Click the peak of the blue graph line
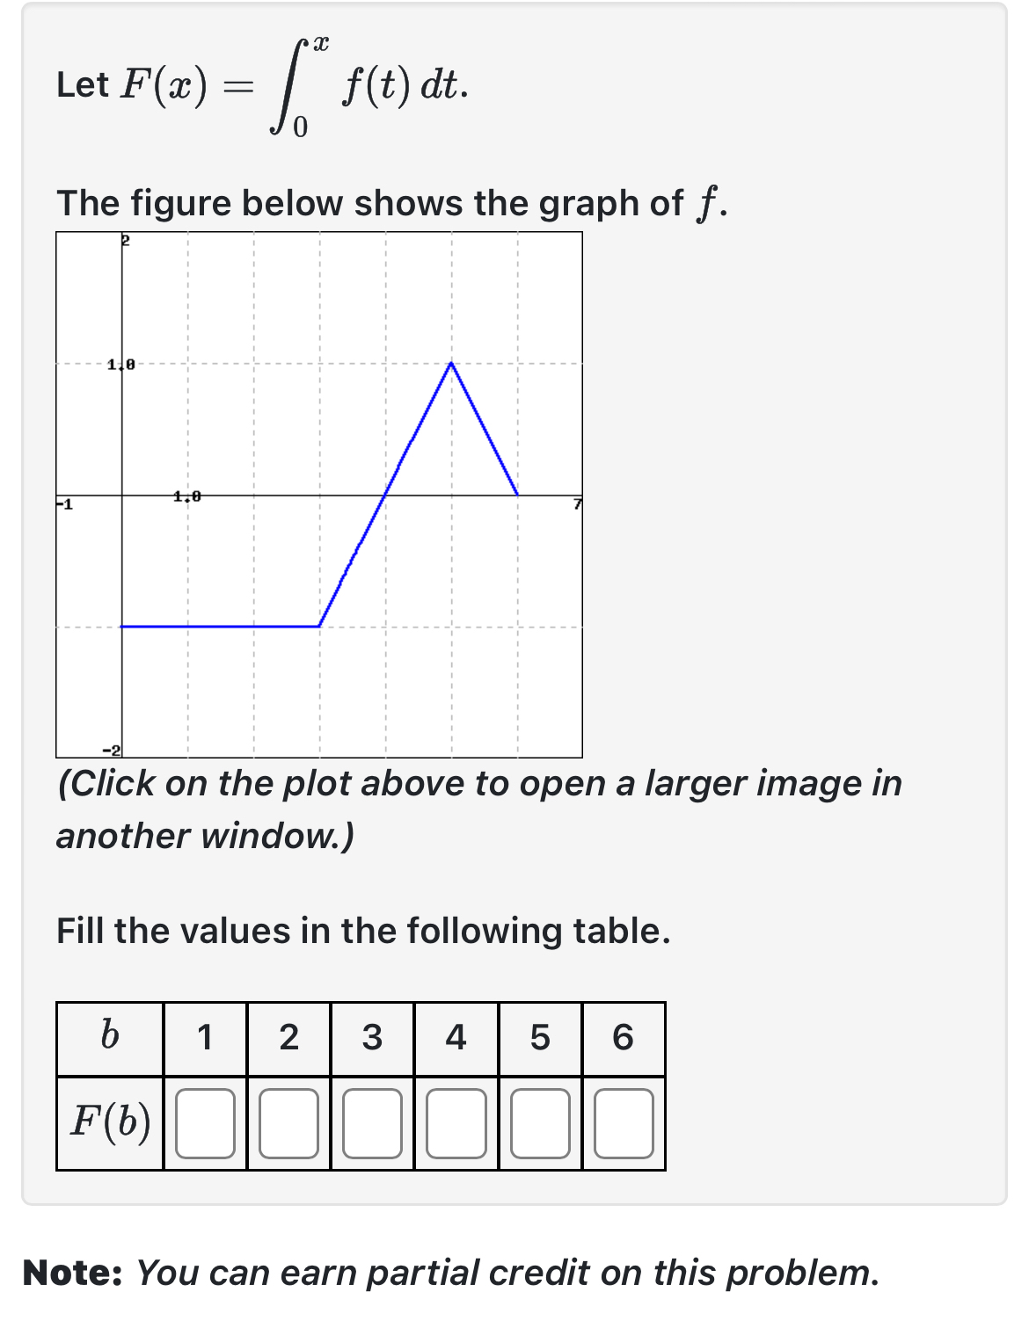1029x1328 pixels. click(451, 365)
